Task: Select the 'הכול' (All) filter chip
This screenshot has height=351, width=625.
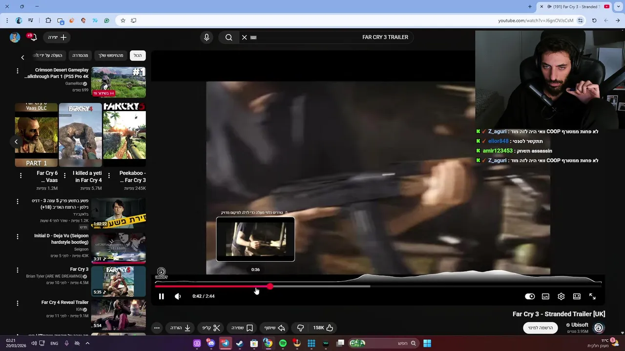Action: (x=138, y=56)
